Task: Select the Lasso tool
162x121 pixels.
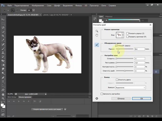Action: [x=3, y=27]
